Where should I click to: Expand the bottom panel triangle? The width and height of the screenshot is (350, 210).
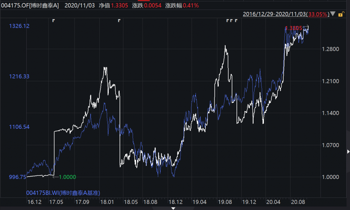pos(173,208)
